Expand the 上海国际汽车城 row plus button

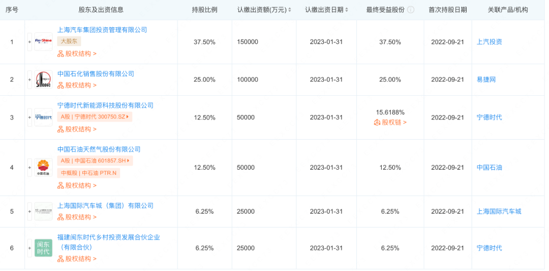(x=30, y=211)
